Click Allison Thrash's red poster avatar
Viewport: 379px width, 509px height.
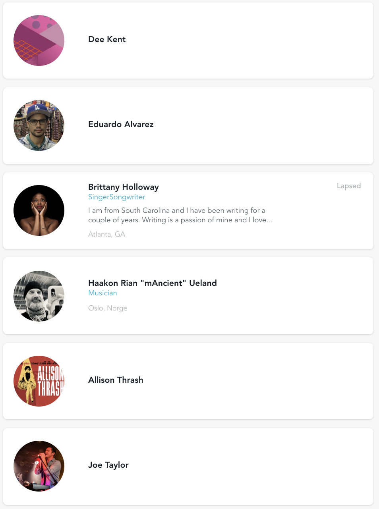[x=39, y=381]
